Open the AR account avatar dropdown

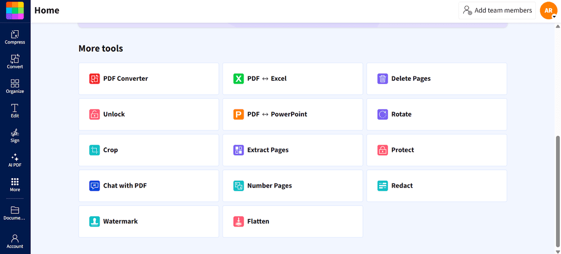pos(548,10)
